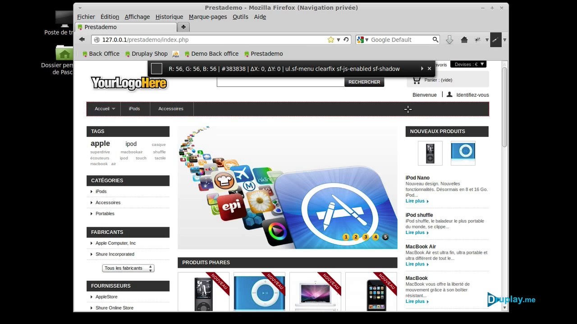
Task: Open the home folder icon on desktop
Action: click(64, 53)
